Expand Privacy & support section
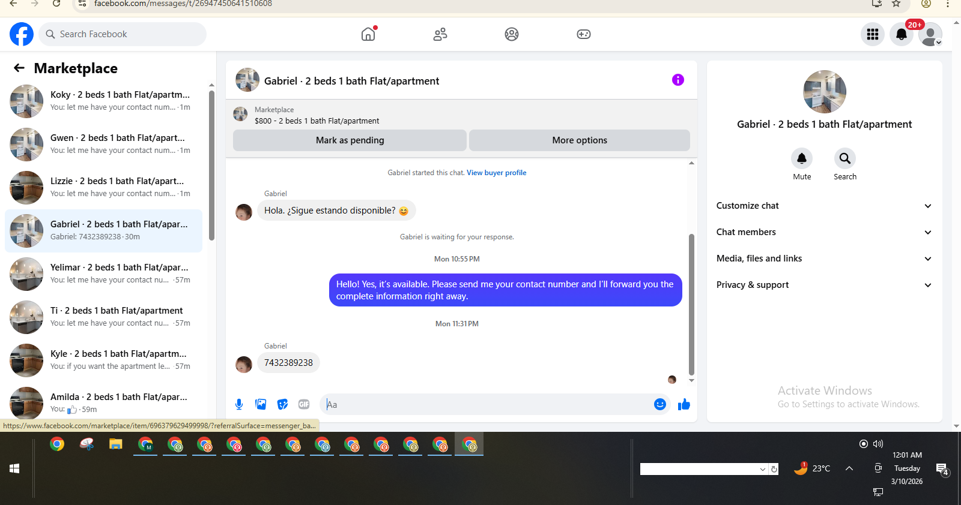Image resolution: width=961 pixels, height=505 pixels. coord(824,285)
